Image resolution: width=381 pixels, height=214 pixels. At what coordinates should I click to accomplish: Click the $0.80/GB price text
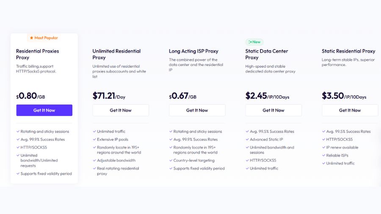click(30, 96)
